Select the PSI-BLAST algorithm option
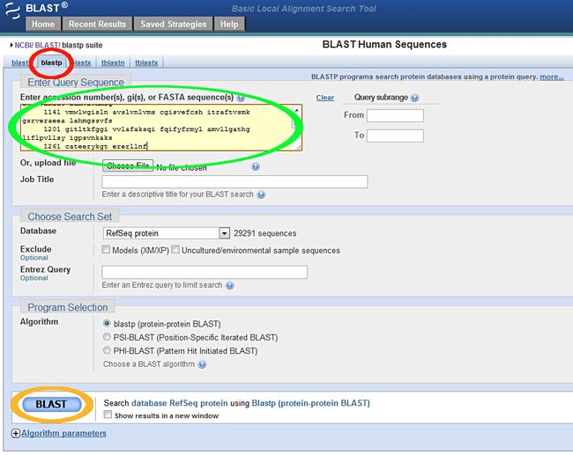 click(x=107, y=337)
